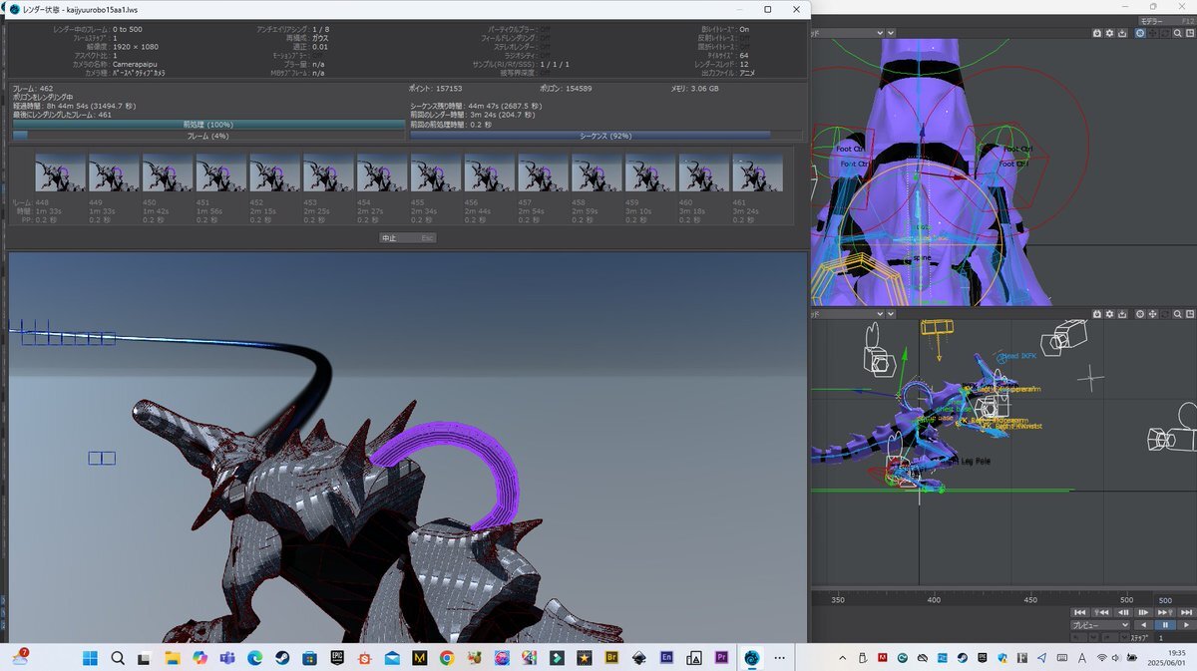Toggle play forward in the timeline controls
The height and width of the screenshot is (671, 1197).
point(1184,625)
